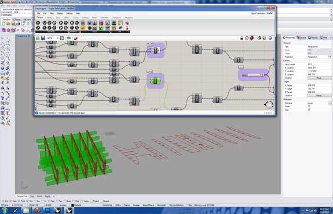
Task: Click the red sketch pencil icon
Action: (x=76, y=38)
